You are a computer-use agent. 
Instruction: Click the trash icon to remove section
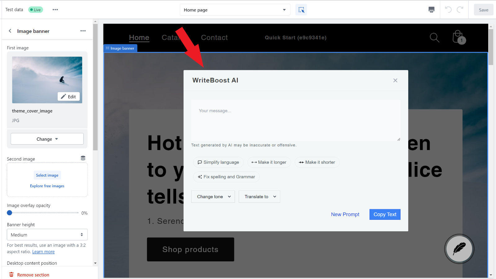coord(11,274)
